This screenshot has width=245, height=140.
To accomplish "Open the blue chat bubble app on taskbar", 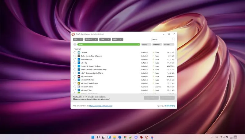I will (x=136, y=137).
